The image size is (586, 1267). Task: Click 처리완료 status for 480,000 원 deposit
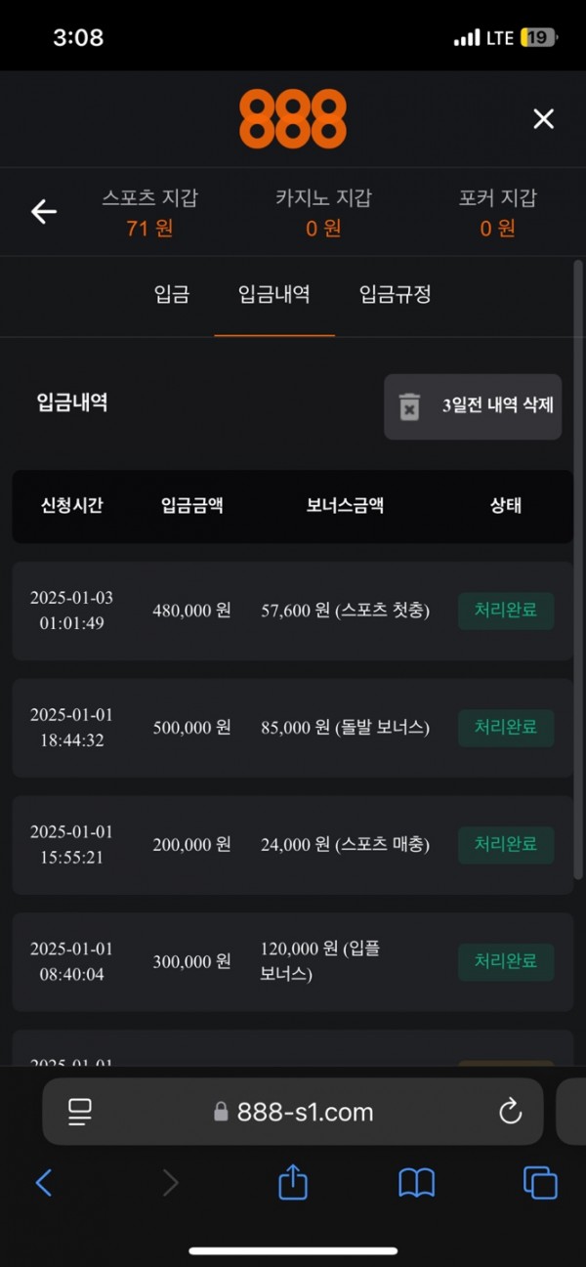point(506,612)
